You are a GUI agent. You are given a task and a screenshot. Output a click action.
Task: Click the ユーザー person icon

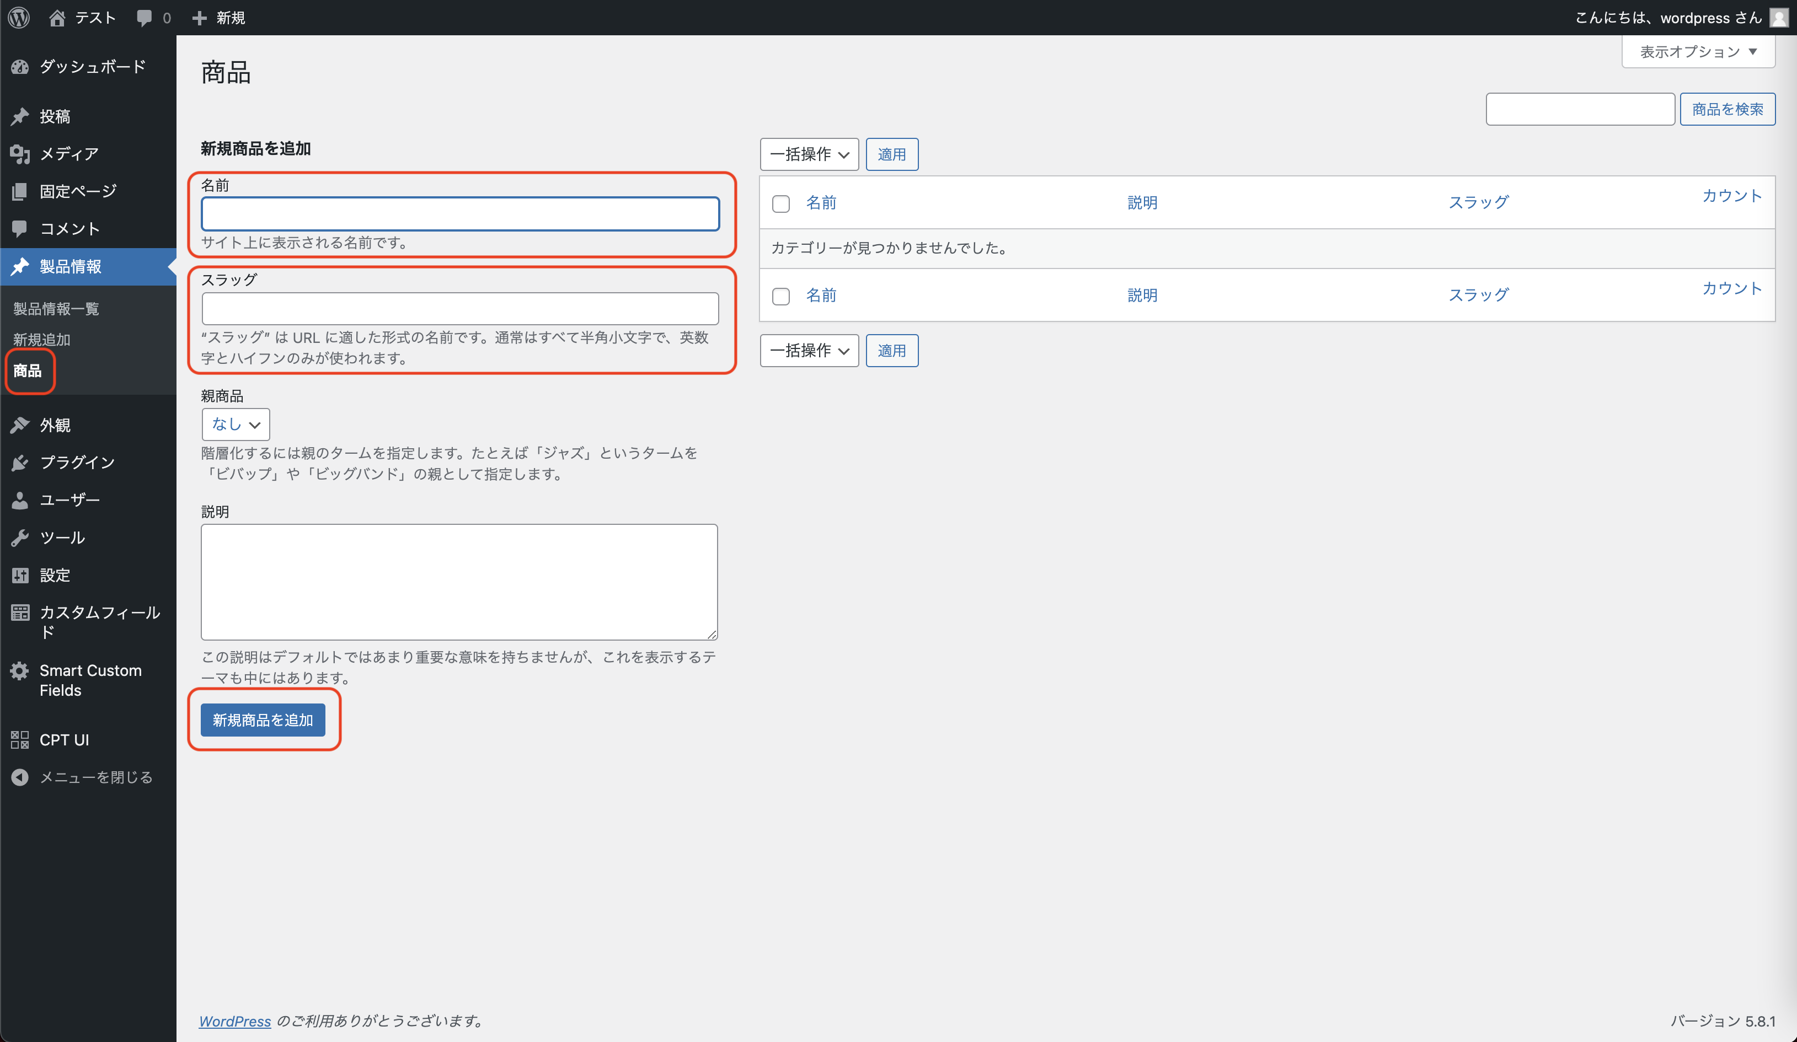(20, 501)
